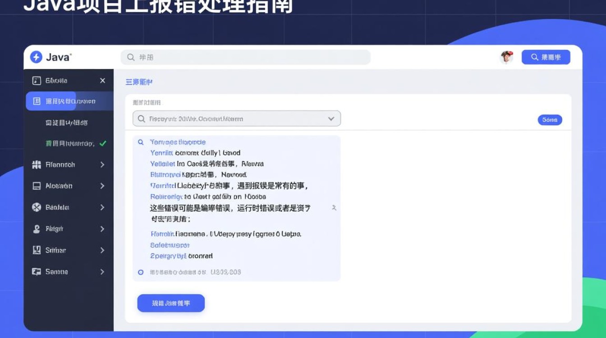Open the combo box dropdown arrow
This screenshot has height=338, width=606.
pyautogui.click(x=331, y=119)
